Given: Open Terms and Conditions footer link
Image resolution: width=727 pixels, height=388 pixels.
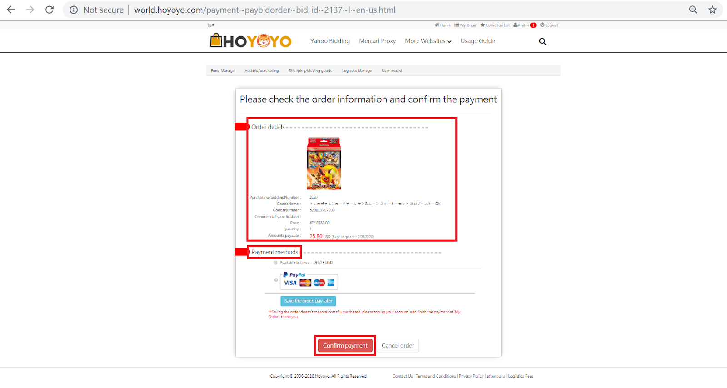Looking at the screenshot, I should 436,376.
